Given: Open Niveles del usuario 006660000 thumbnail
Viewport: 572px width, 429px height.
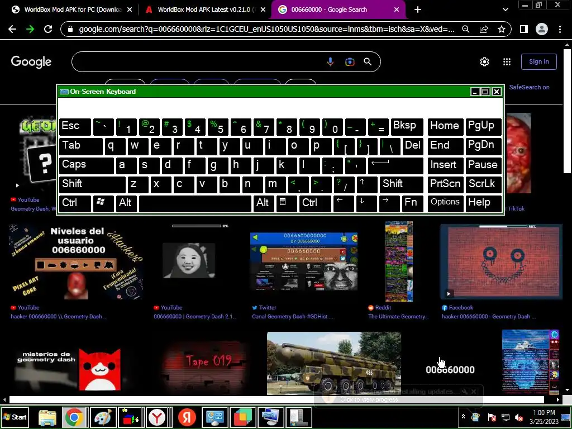Looking at the screenshot, I should point(76,261).
